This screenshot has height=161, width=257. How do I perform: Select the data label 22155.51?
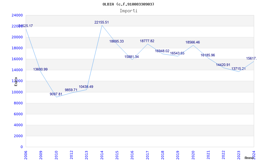click(102, 22)
